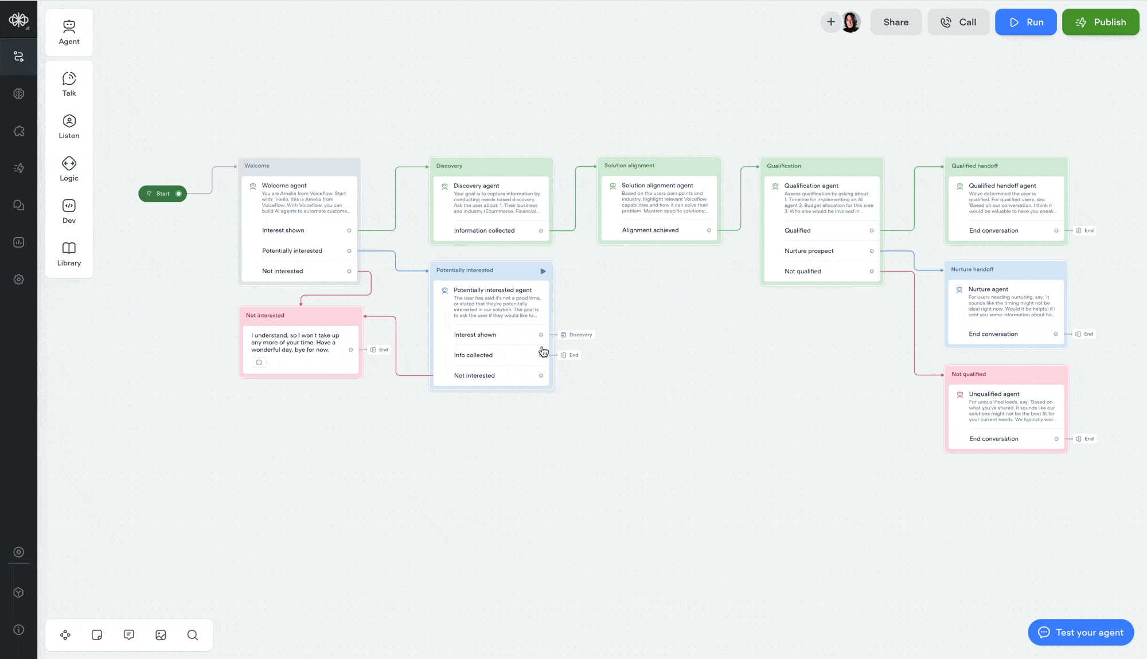Click the Not interested port in Welcome
Screen dimensions: 1147x659
(349, 272)
